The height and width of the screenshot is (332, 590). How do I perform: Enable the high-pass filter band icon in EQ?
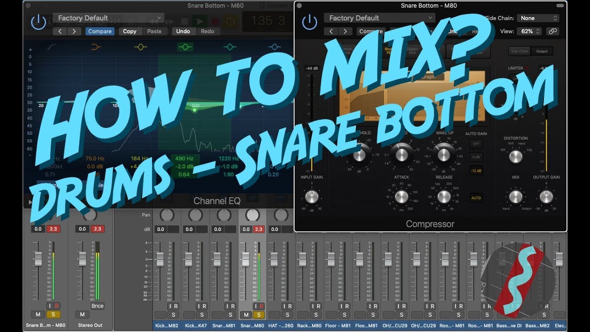[x=52, y=47]
